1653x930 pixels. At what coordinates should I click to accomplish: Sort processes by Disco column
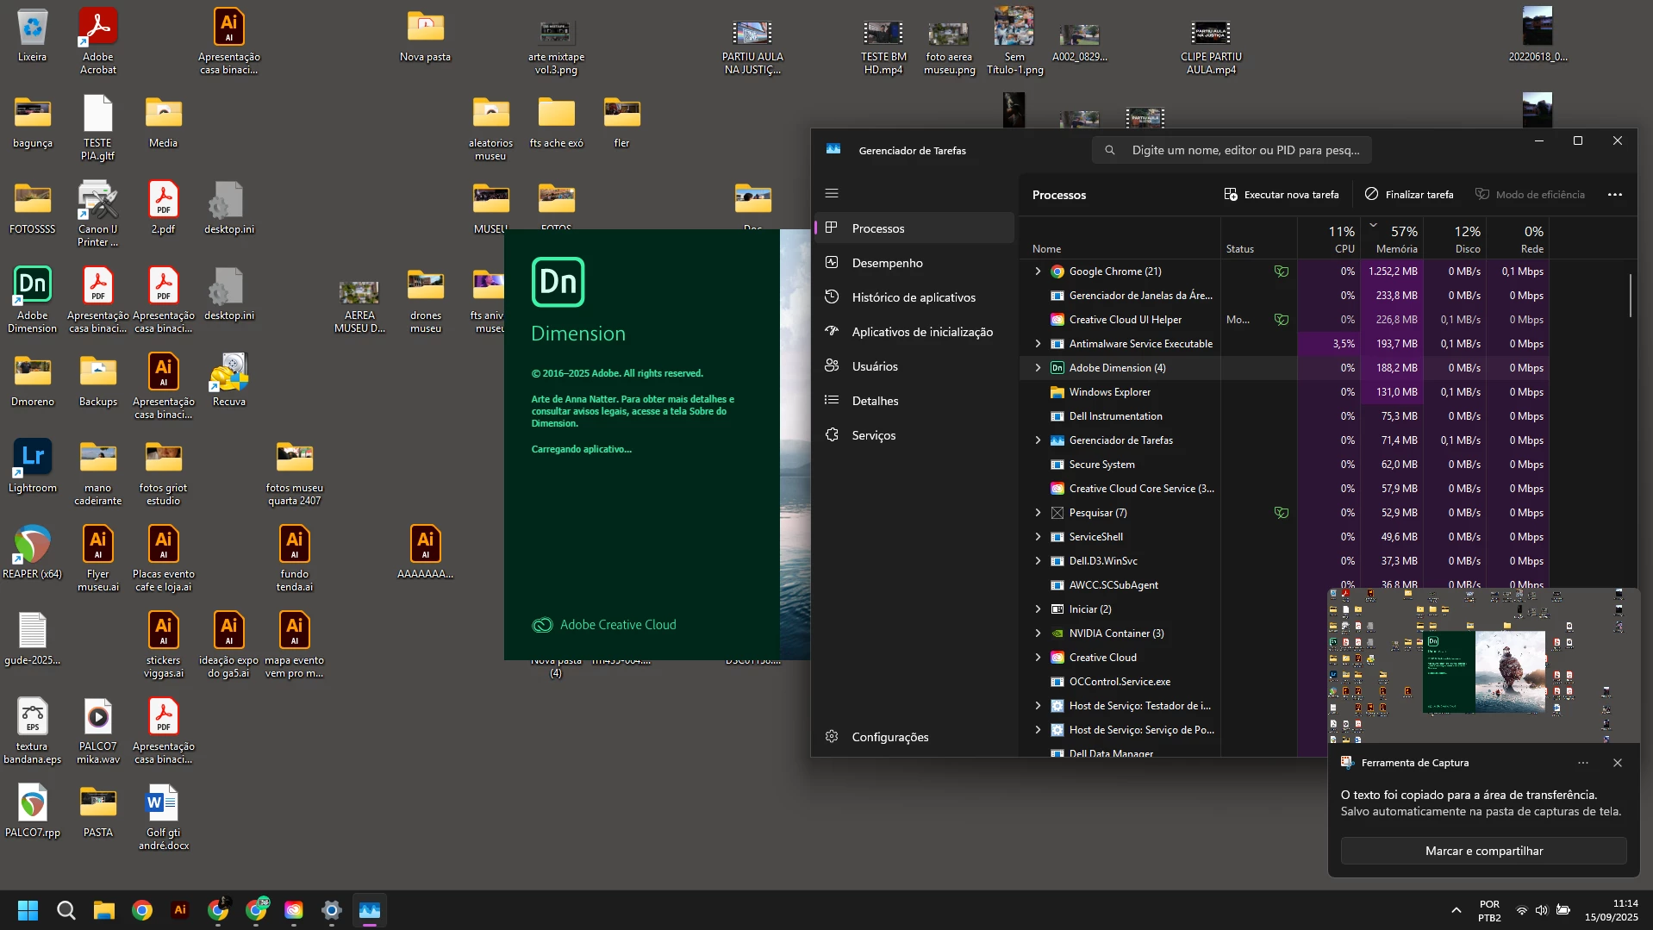pyautogui.click(x=1455, y=239)
